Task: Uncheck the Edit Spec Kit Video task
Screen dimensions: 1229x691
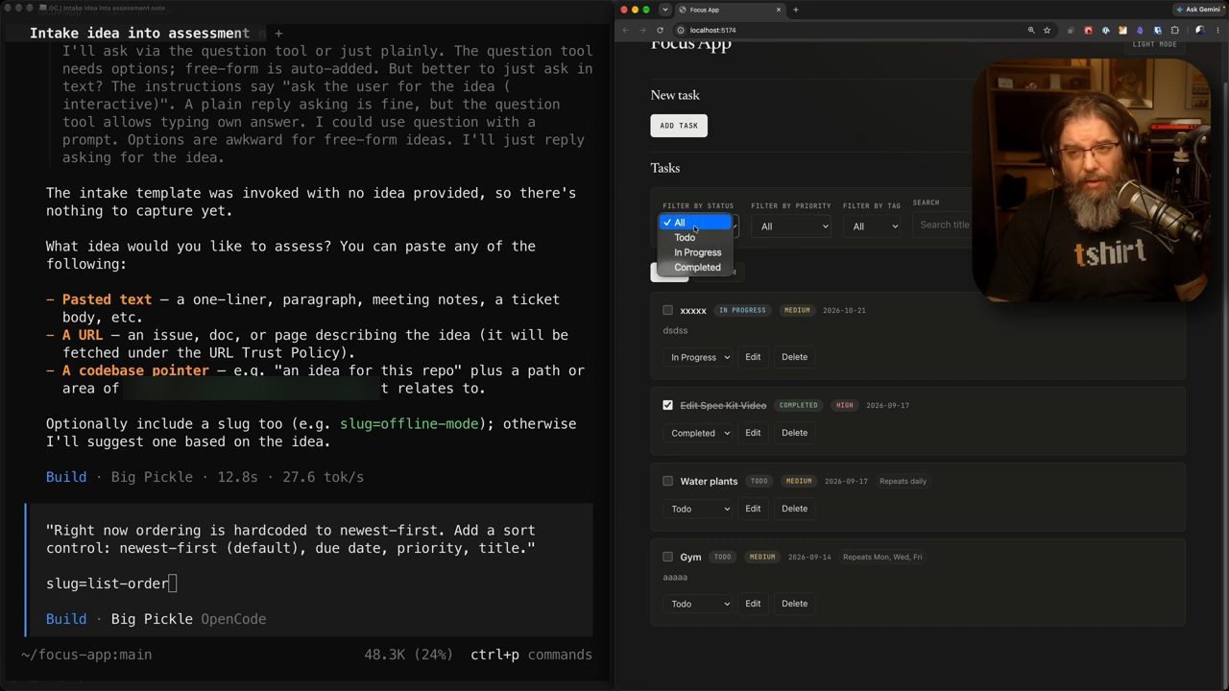Action: (668, 405)
